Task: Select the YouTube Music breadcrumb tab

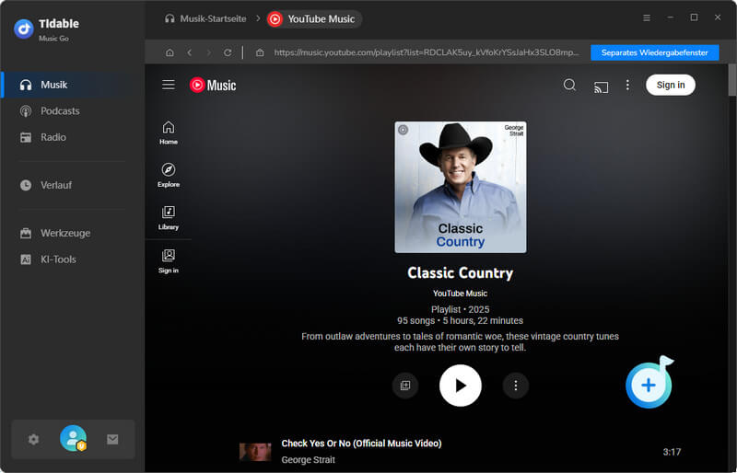Action: click(x=313, y=18)
